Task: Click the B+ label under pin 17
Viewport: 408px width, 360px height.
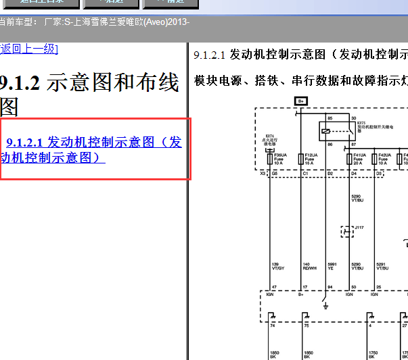Action: click(x=301, y=294)
